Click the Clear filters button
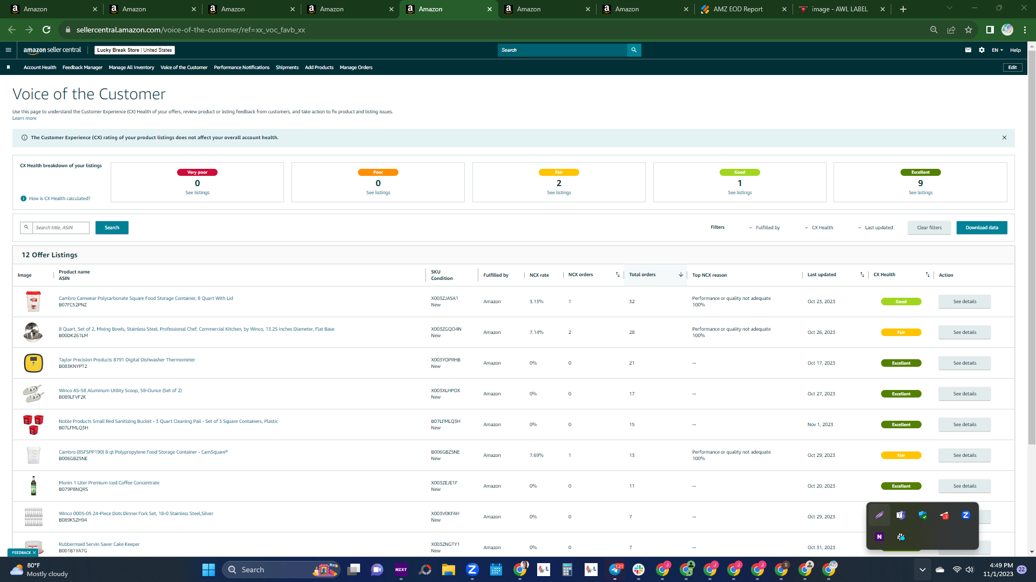Image resolution: width=1036 pixels, height=582 pixels. pos(929,228)
